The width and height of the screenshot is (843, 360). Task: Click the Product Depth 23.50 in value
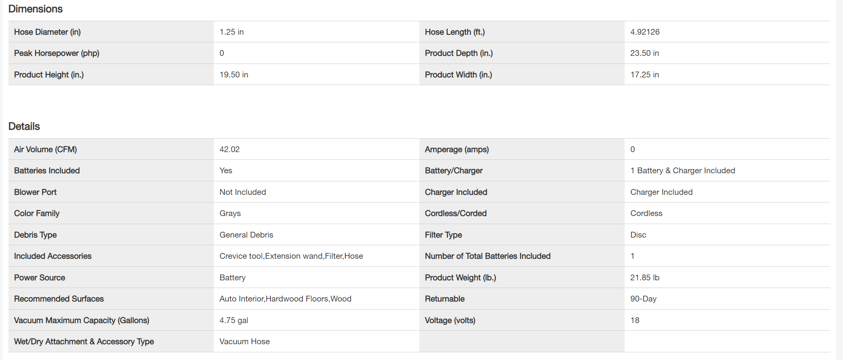[644, 53]
